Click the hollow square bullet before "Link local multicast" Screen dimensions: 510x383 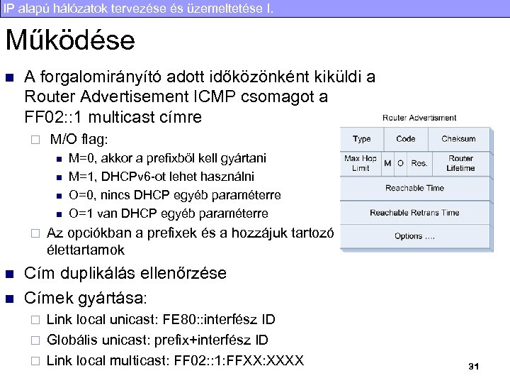(x=35, y=361)
